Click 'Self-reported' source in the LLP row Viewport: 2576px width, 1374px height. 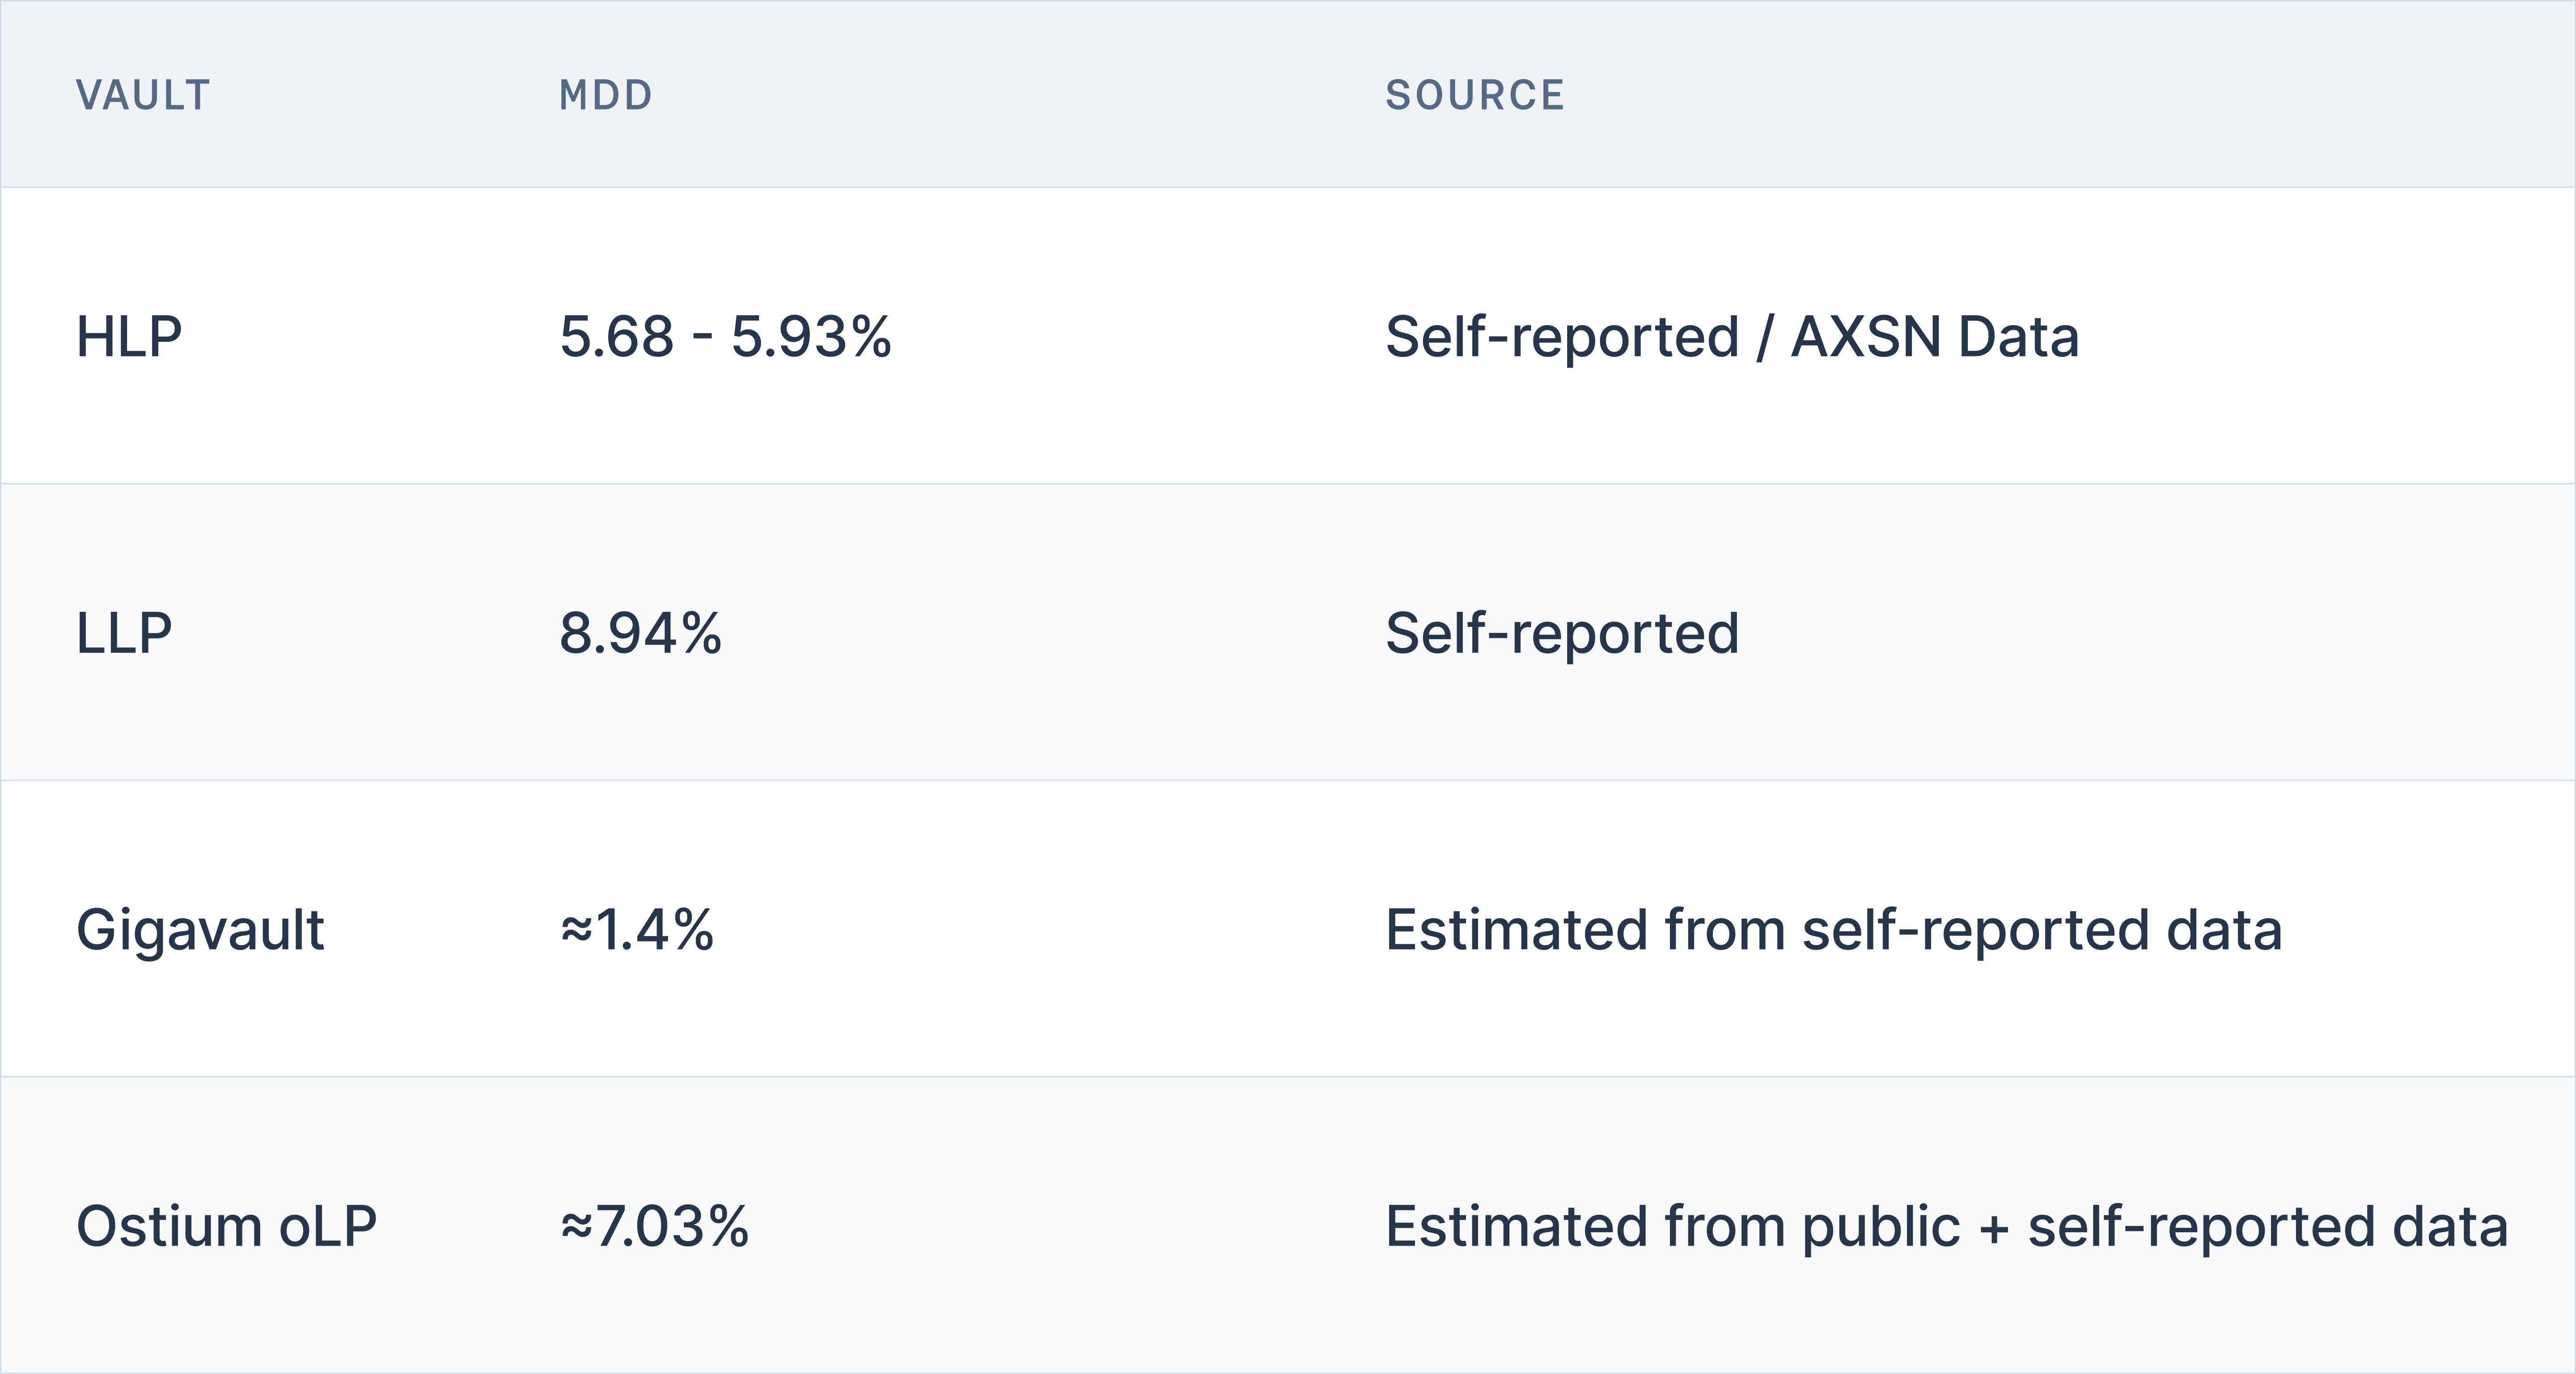1562,633
